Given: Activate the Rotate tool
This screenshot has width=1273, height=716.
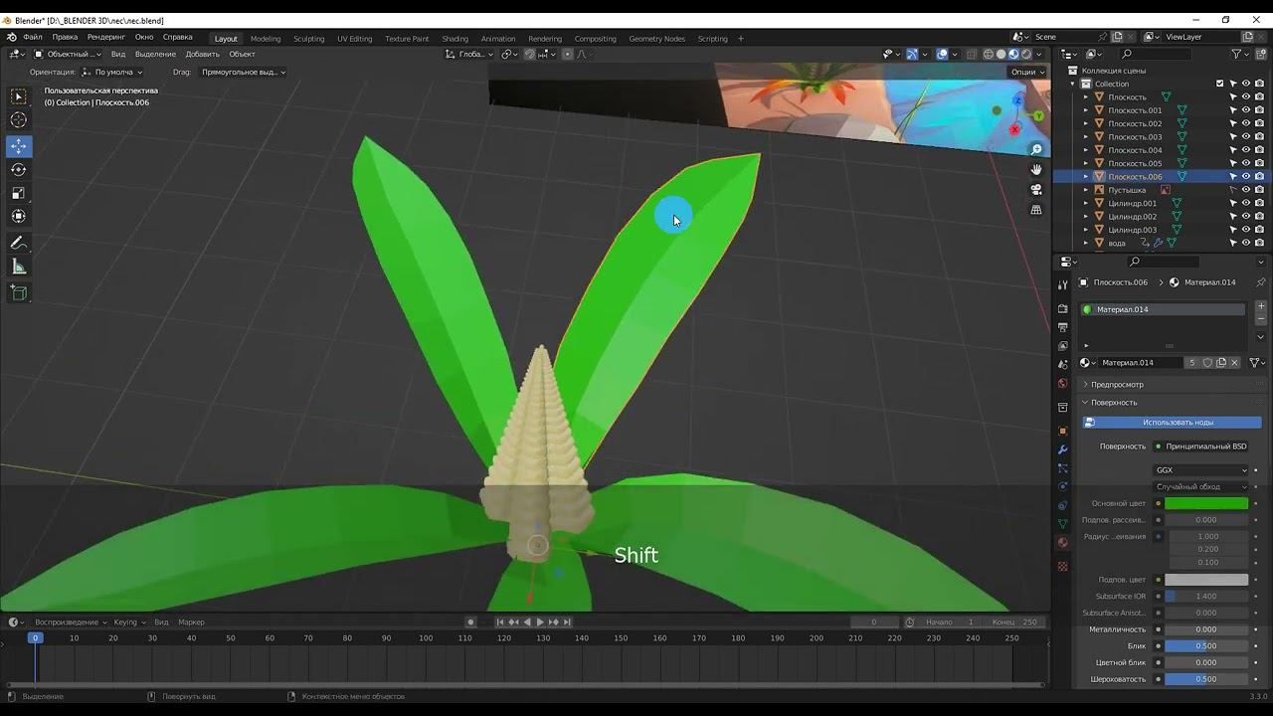Looking at the screenshot, I should pos(19,169).
